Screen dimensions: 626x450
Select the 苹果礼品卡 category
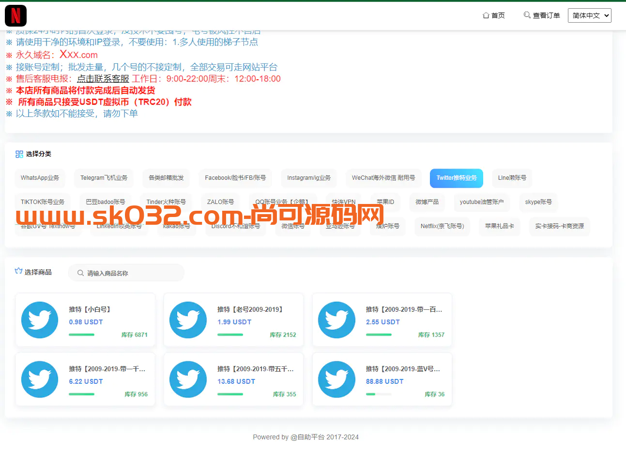coord(500,226)
